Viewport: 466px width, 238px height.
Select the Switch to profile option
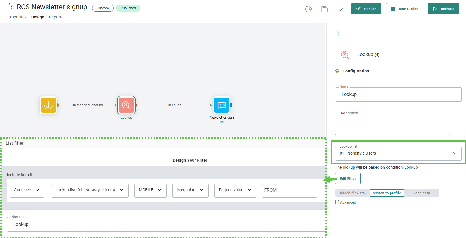(387, 193)
